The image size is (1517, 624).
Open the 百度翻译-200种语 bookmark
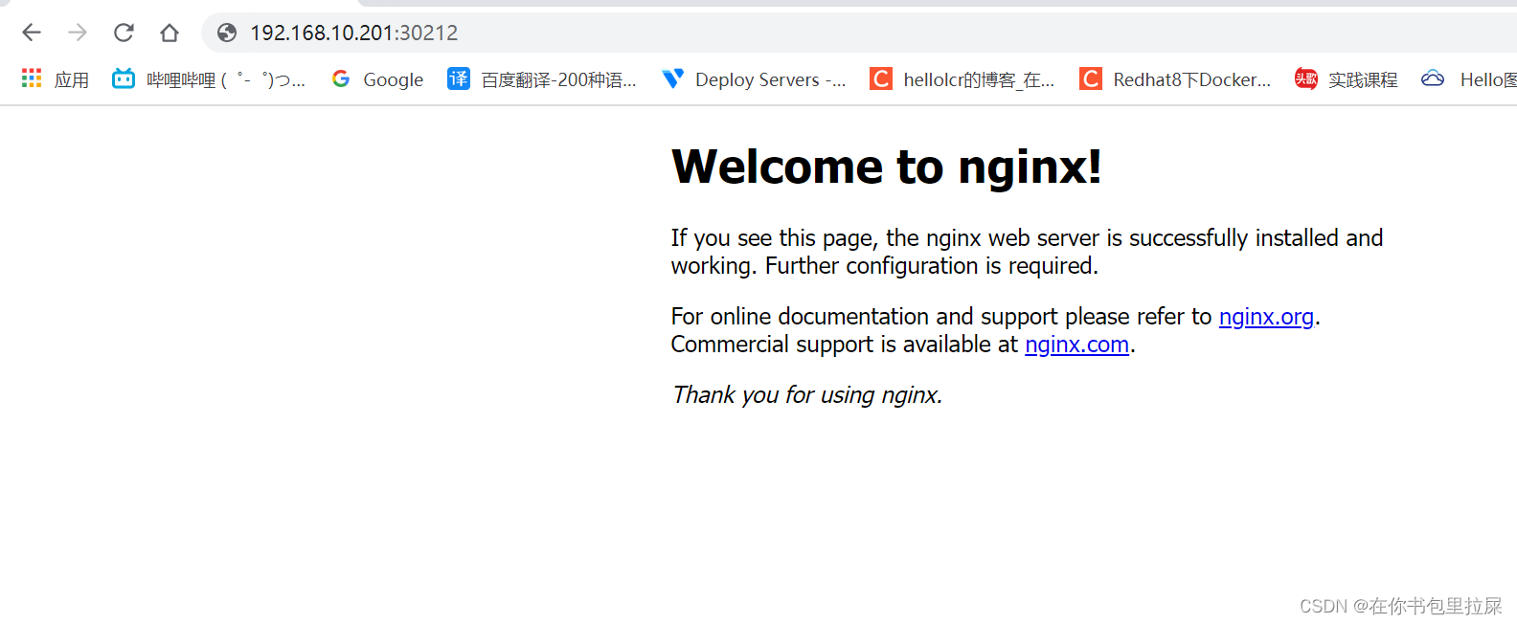tap(558, 79)
